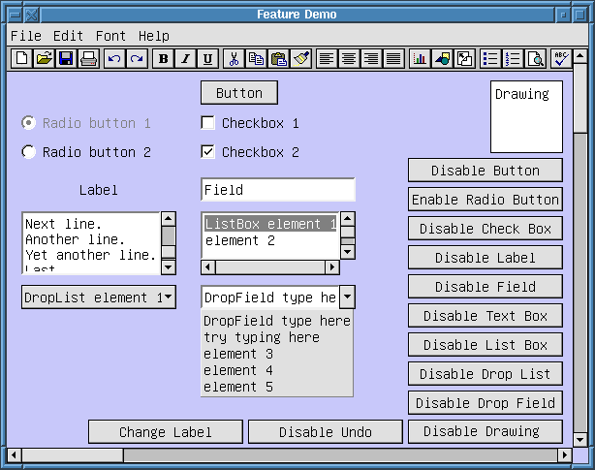
Task: Choose 'DropField type here' list entry
Action: coord(276,321)
